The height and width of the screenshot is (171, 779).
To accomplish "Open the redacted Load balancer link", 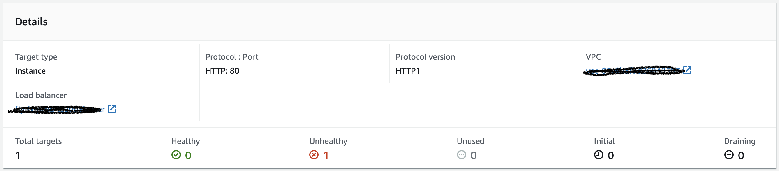I will point(58,109).
